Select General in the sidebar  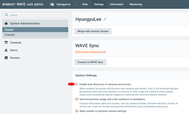[x=35, y=29]
